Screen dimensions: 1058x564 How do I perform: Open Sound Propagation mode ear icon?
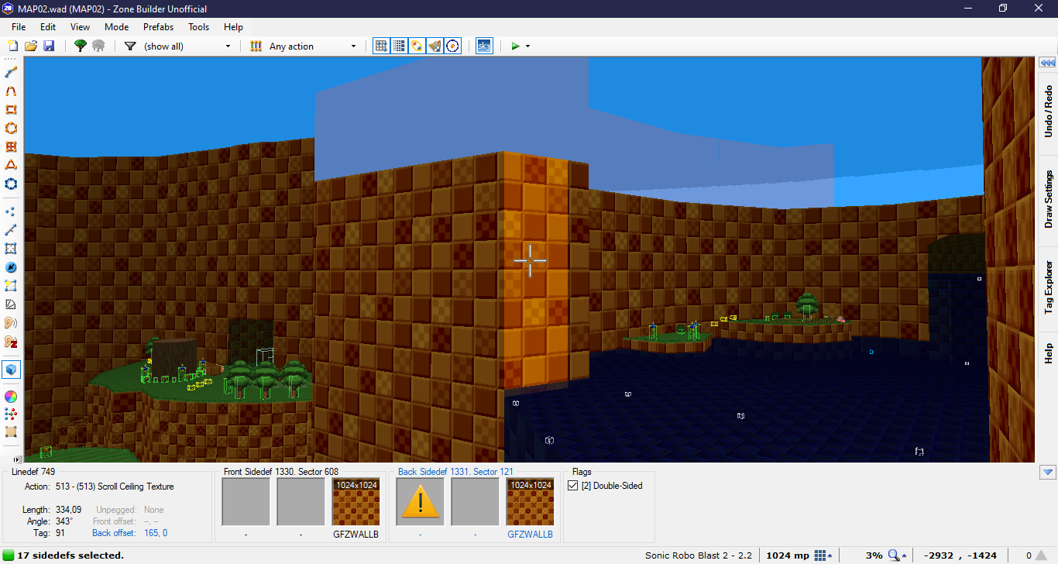click(11, 323)
